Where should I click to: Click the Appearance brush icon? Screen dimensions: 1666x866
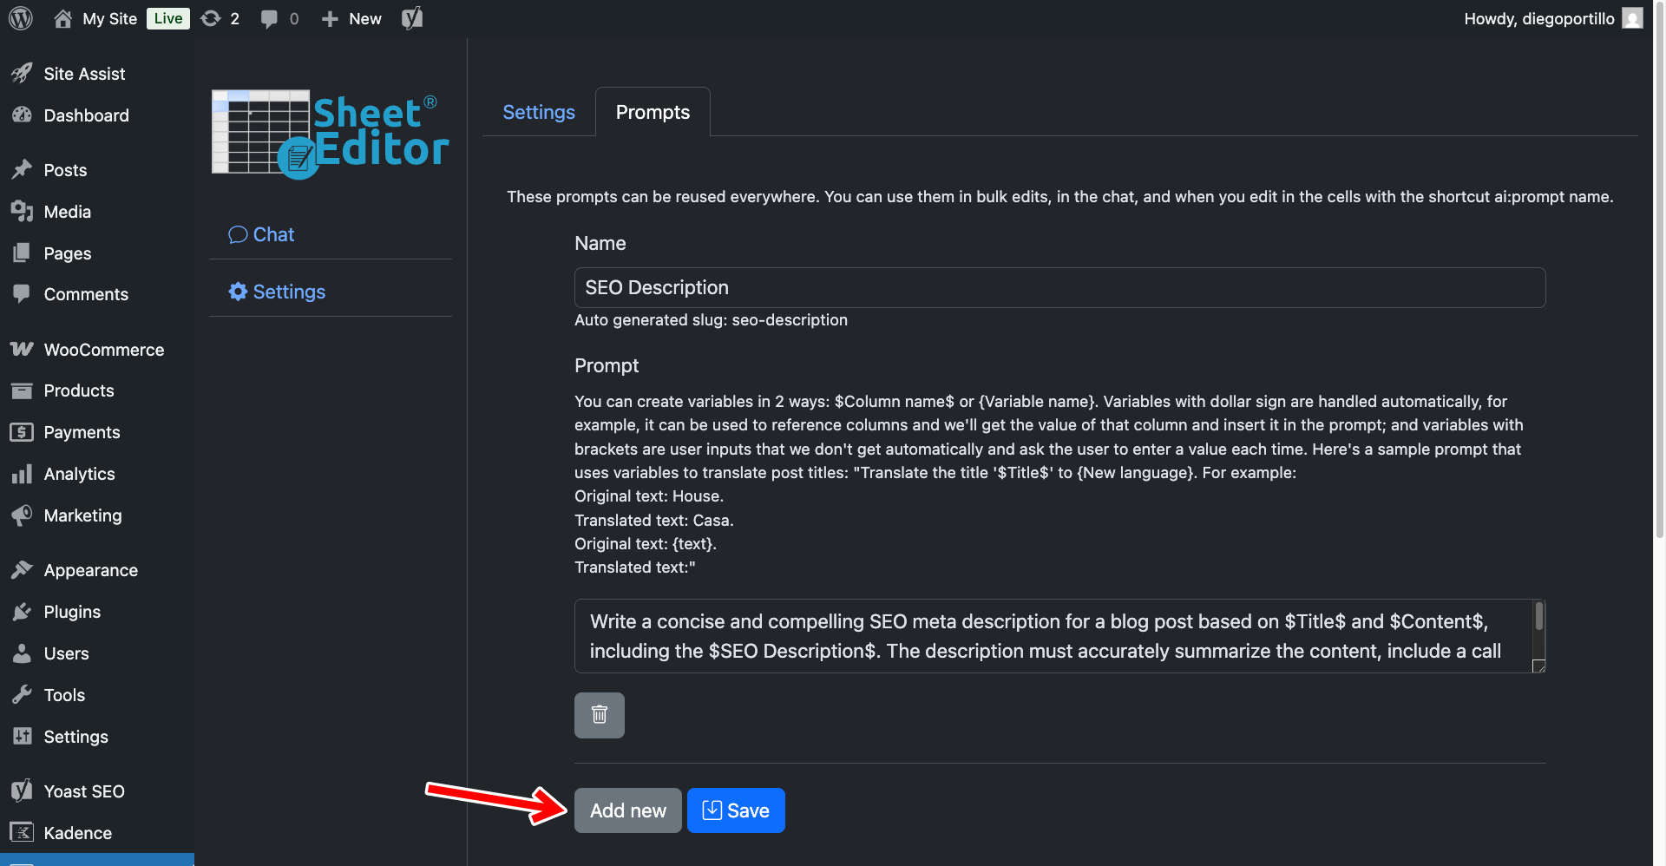coord(23,569)
